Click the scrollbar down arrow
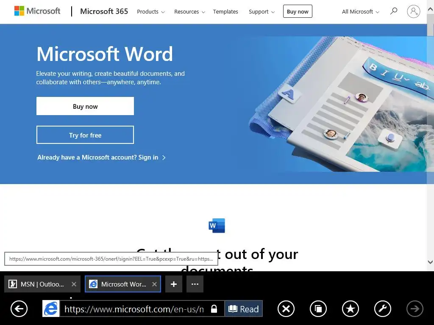Image resolution: width=434 pixels, height=325 pixels. [431, 262]
